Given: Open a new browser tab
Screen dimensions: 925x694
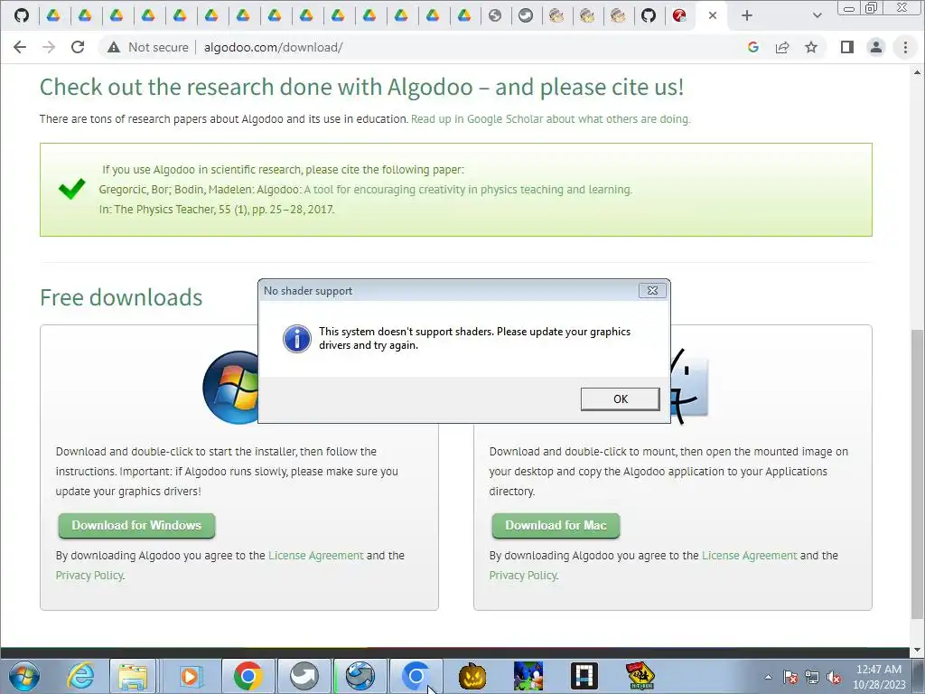Looking at the screenshot, I should [x=747, y=16].
